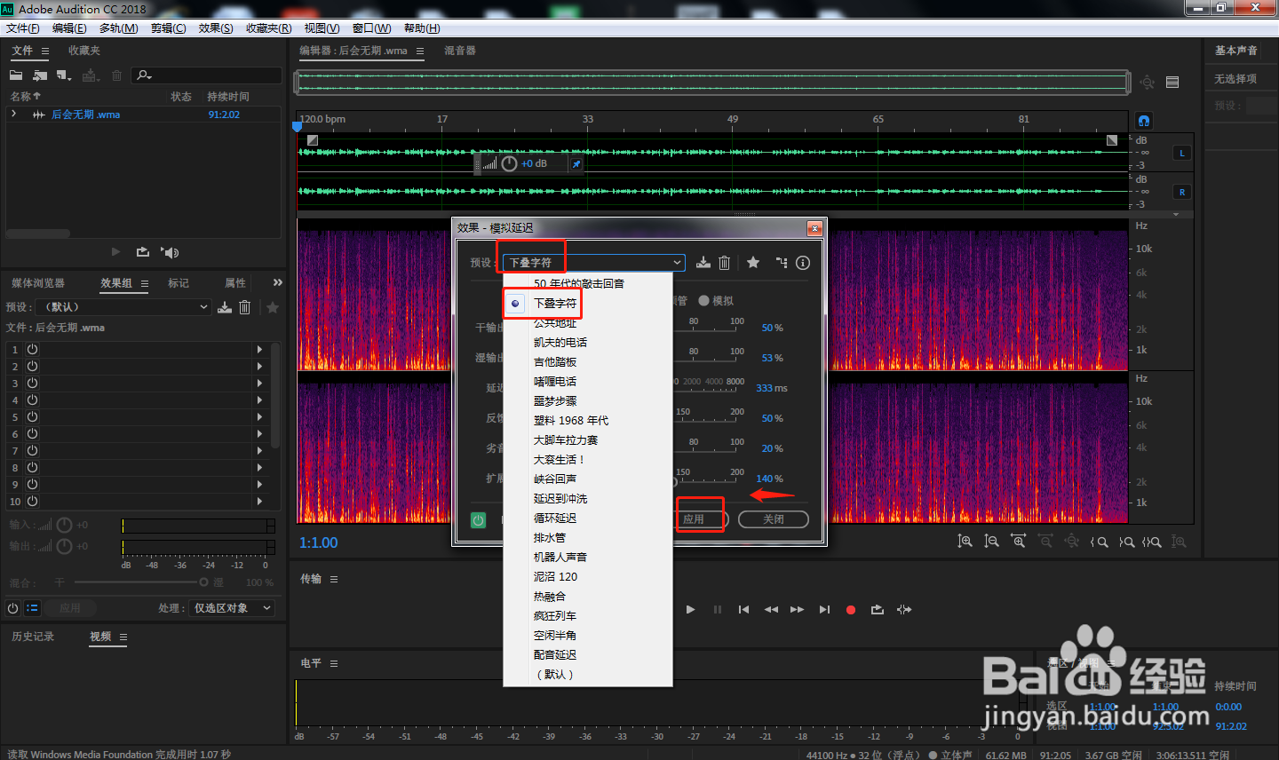Open the search filter dropdown in Files panel
Viewport: 1279px width, 760px height.
pyautogui.click(x=145, y=75)
